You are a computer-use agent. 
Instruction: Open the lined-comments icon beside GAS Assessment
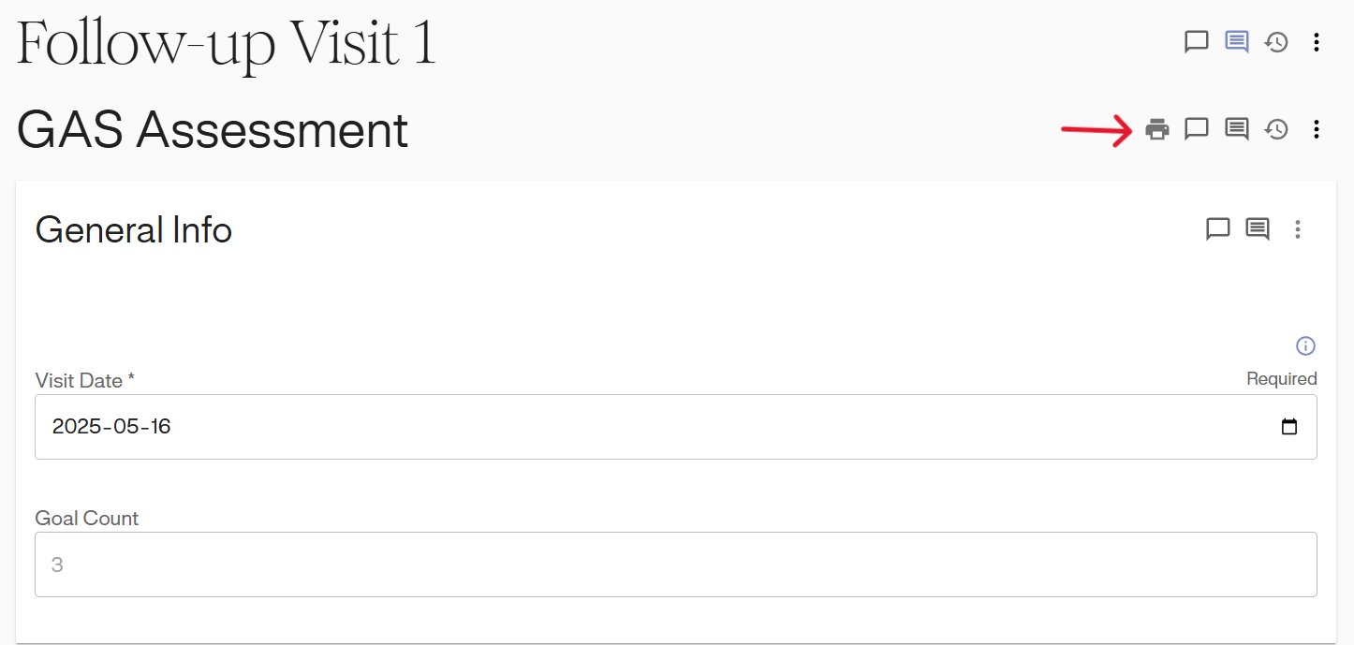[1237, 129]
